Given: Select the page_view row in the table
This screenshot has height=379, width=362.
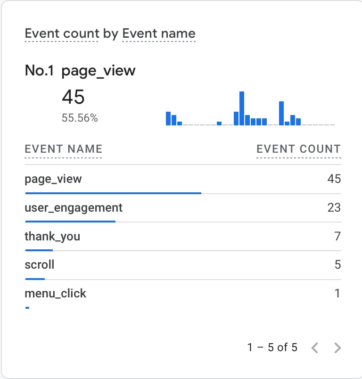Looking at the screenshot, I should click(x=53, y=179).
